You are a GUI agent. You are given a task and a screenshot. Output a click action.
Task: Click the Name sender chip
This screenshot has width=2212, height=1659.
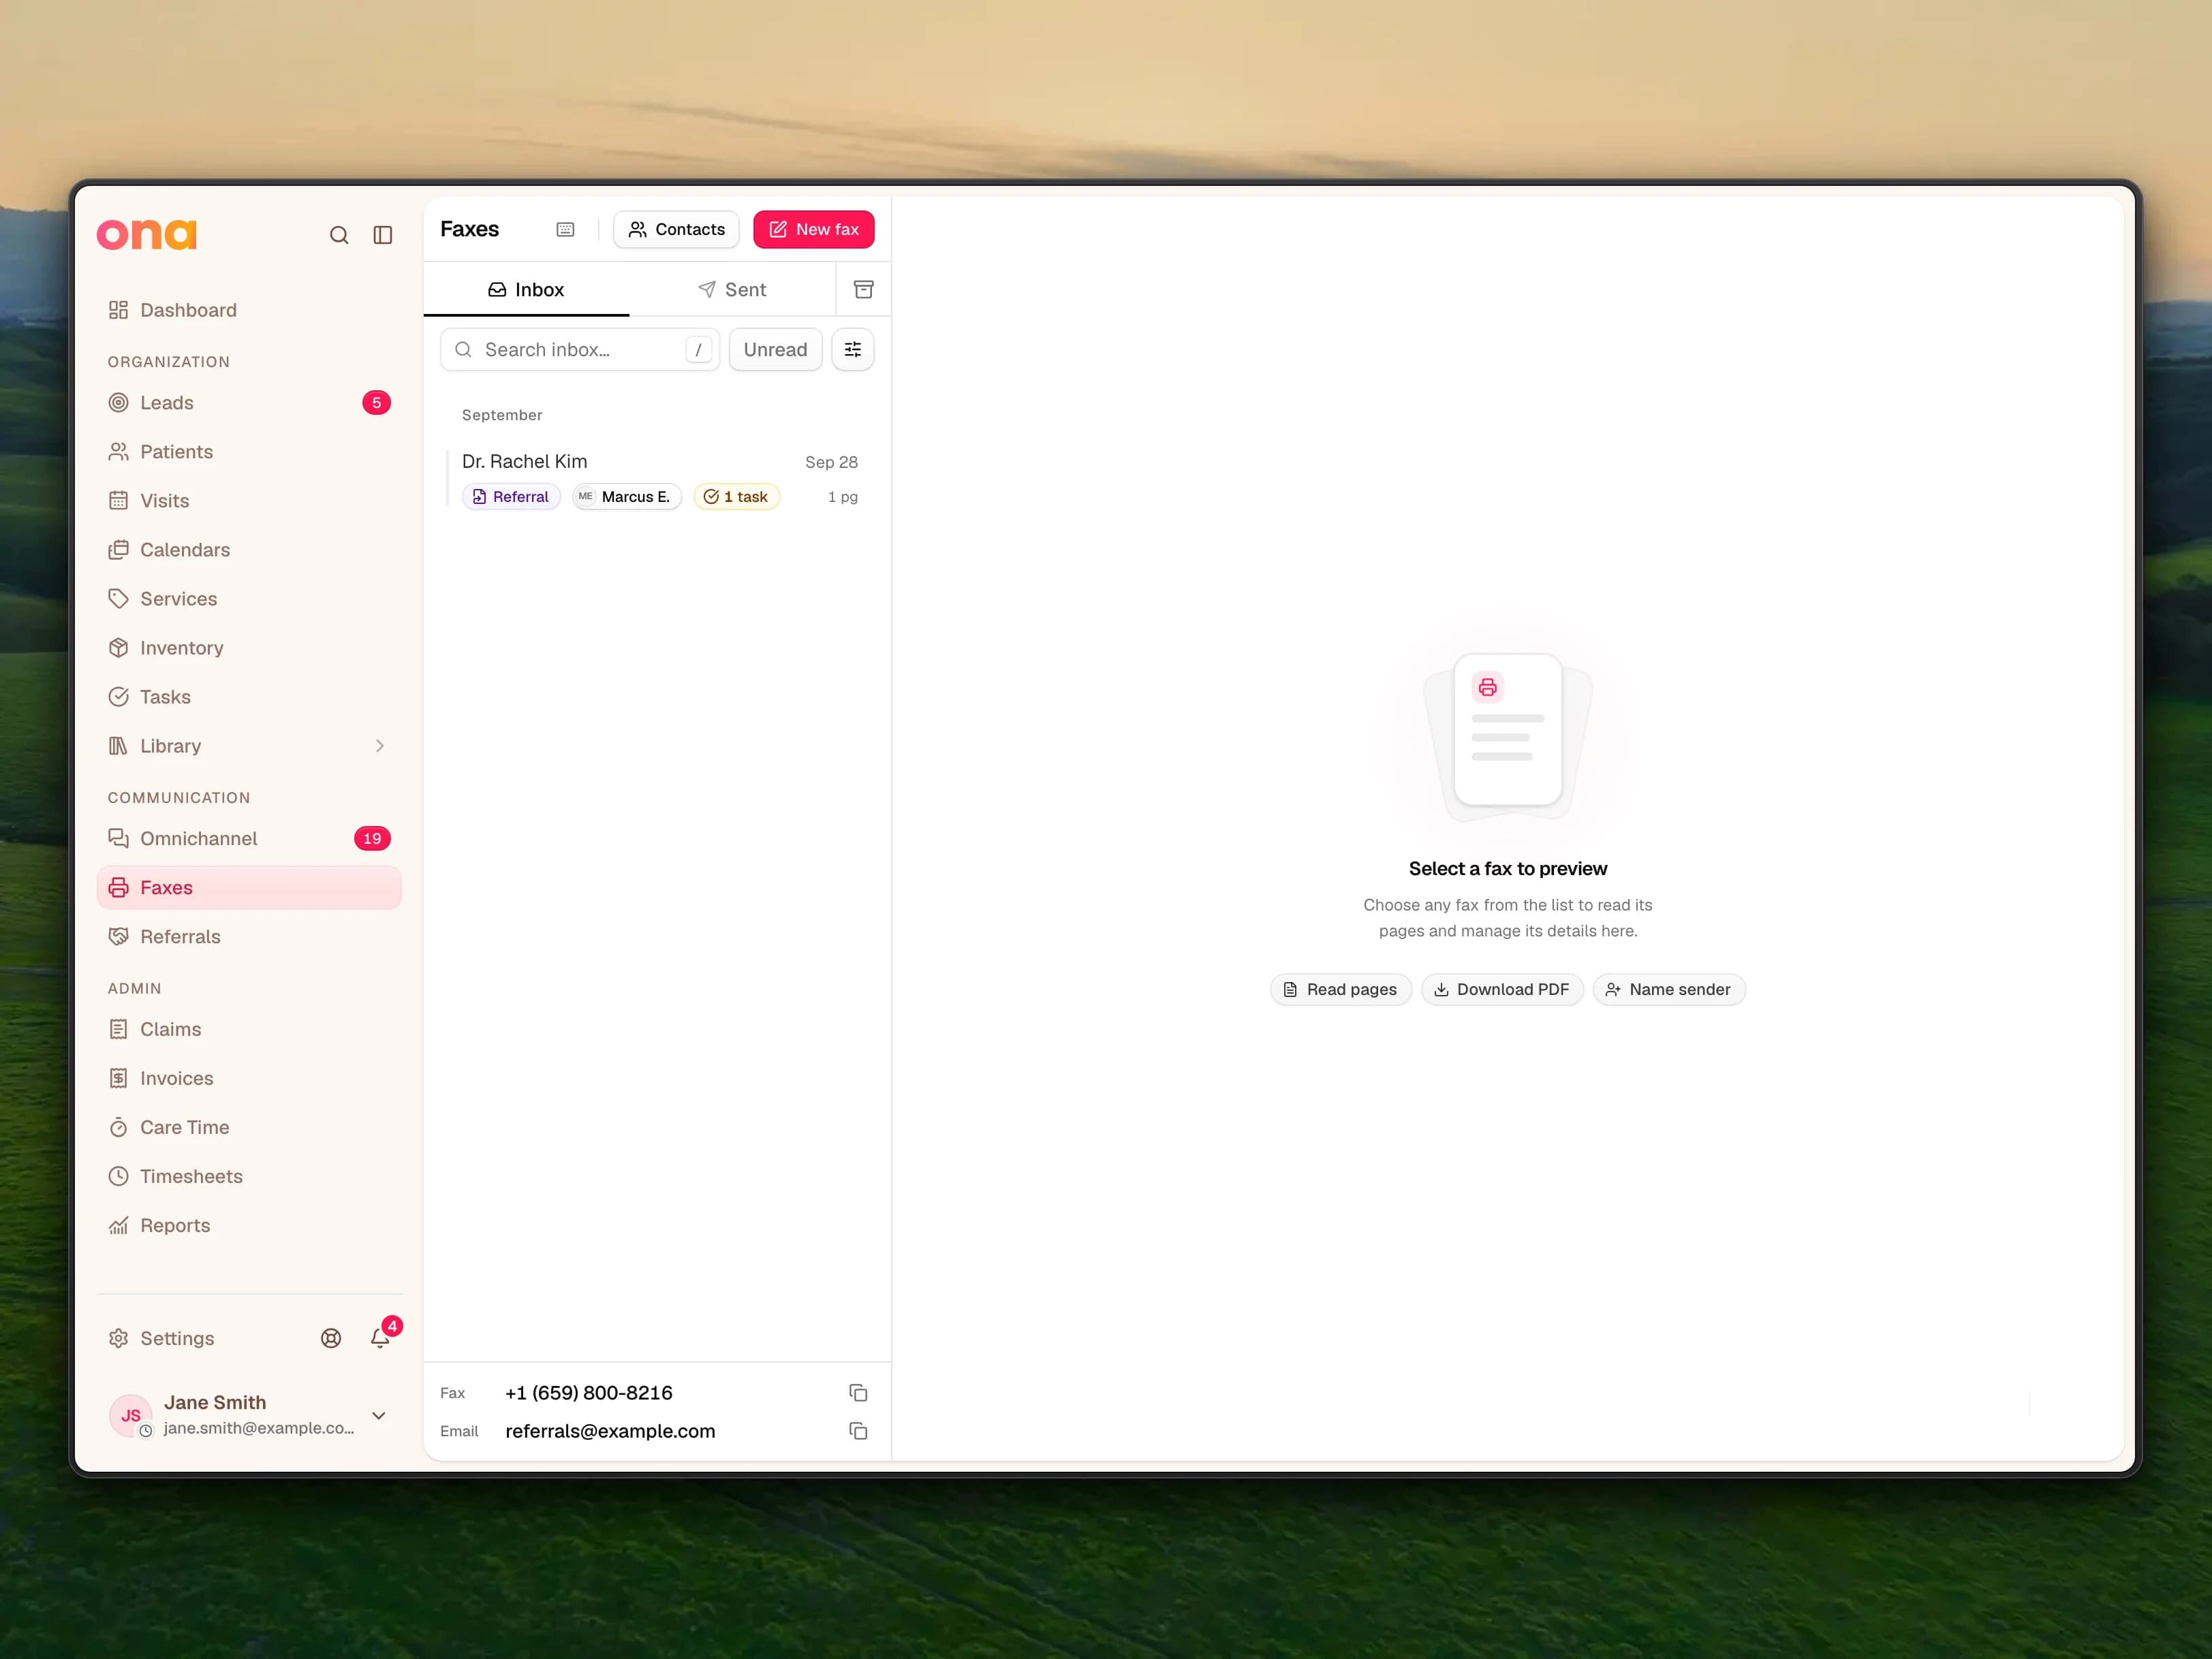[1669, 990]
